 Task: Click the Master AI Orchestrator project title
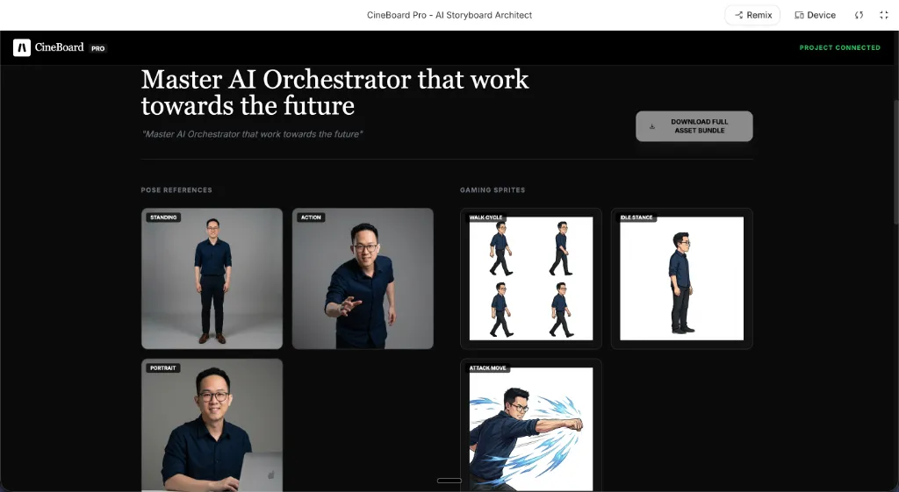pyautogui.click(x=334, y=92)
